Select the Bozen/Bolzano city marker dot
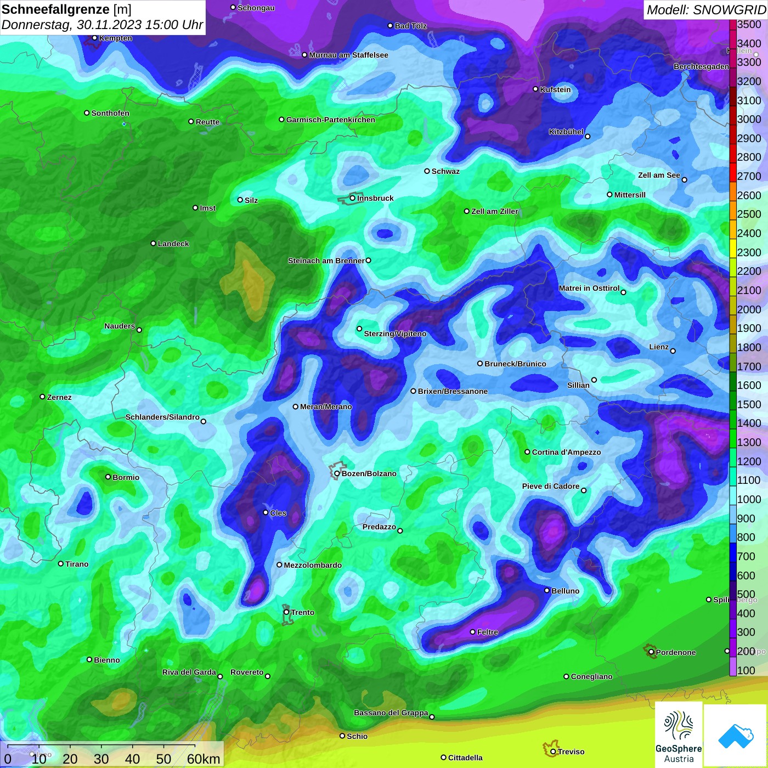768x768 pixels. 337,473
